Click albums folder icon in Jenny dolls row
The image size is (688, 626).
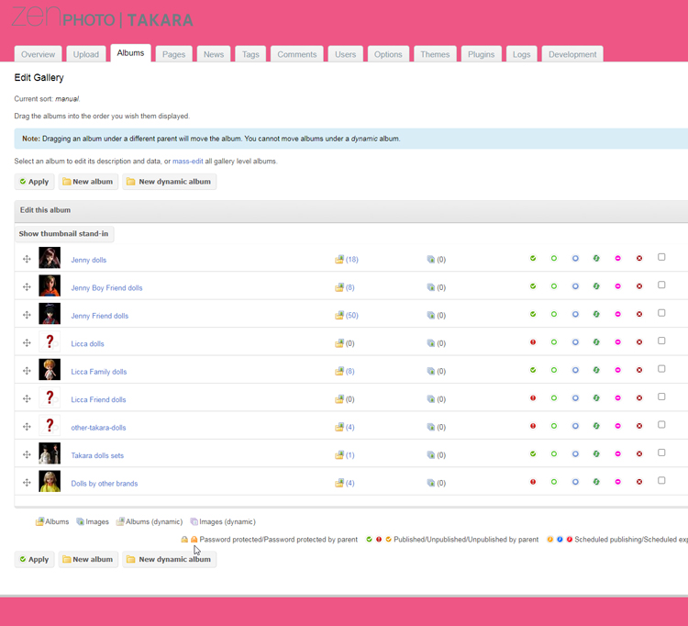tap(339, 260)
